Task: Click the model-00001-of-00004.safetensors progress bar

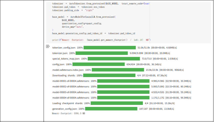Action: pyautogui.click(x=123, y=81)
